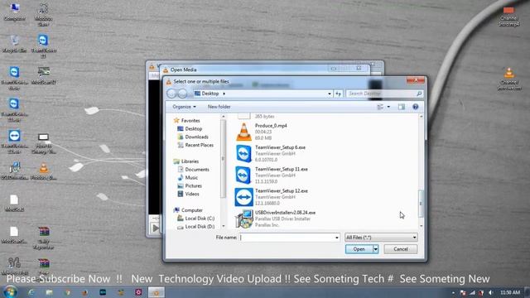
Task: Open Organize dropdown menu
Action: tap(184, 107)
